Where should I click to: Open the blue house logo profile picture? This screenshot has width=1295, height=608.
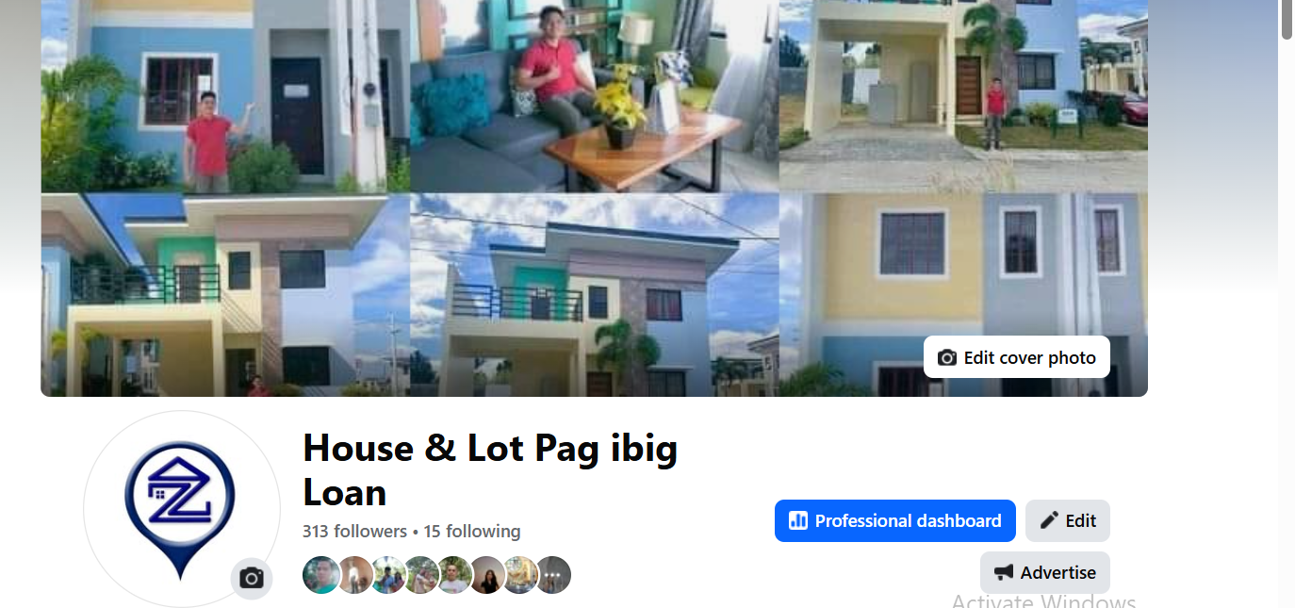181,509
